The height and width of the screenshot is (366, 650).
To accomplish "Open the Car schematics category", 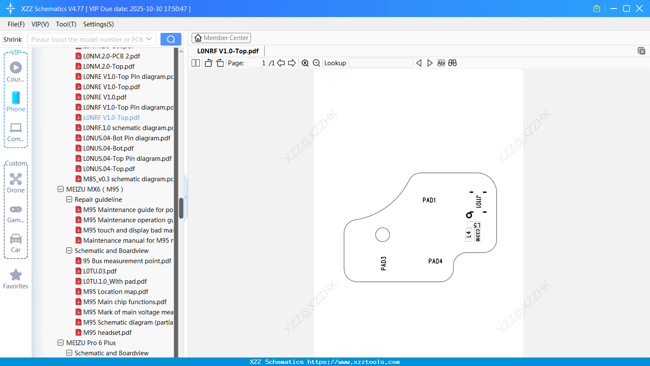I will (15, 242).
